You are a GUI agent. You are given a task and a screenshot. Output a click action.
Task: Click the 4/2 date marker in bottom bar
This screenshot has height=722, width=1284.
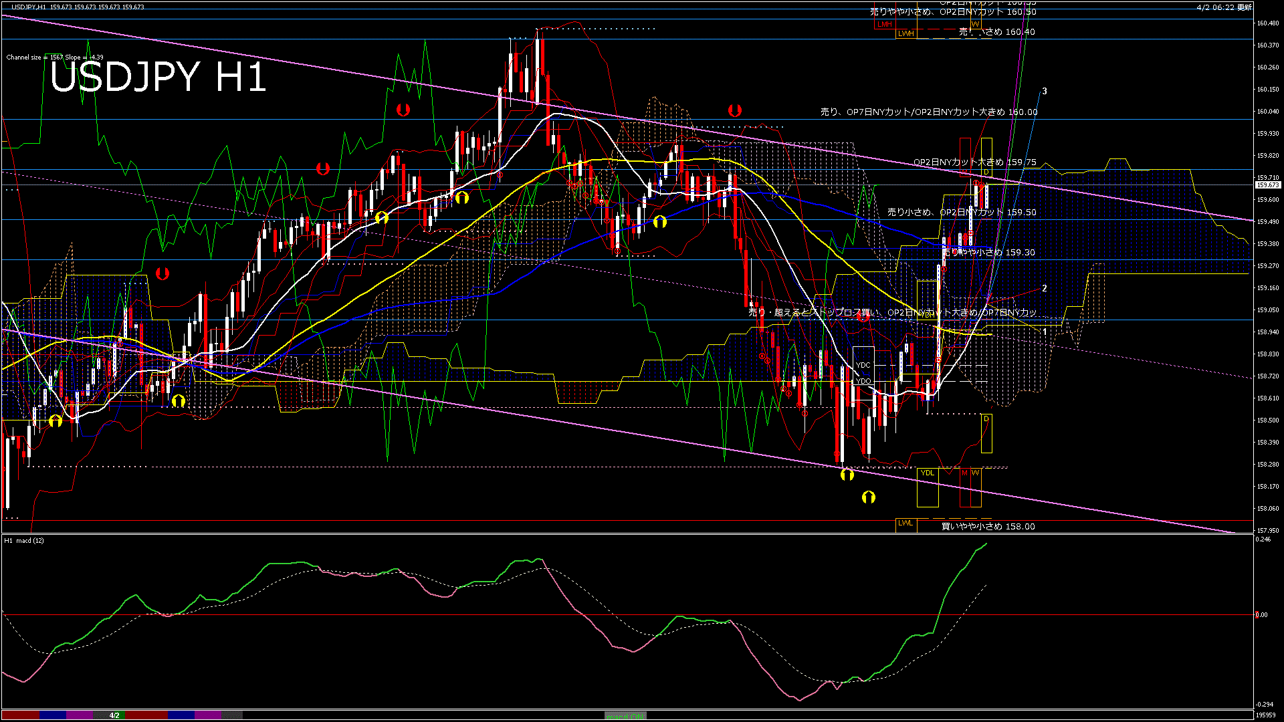(x=115, y=715)
